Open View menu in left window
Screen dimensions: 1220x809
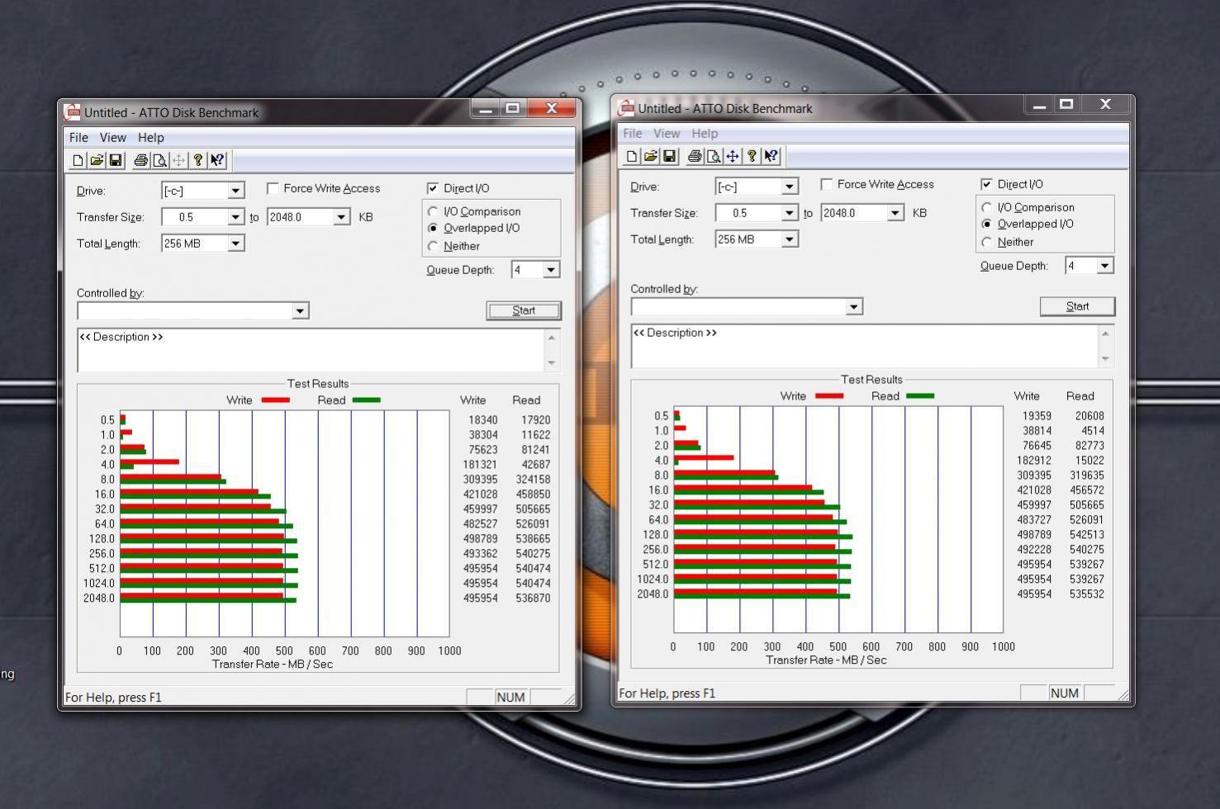[x=113, y=138]
